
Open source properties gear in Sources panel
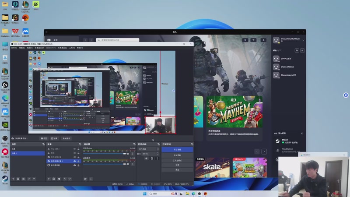pos(59,179)
